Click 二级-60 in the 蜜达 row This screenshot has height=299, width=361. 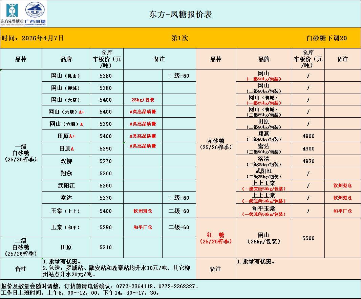(179, 198)
